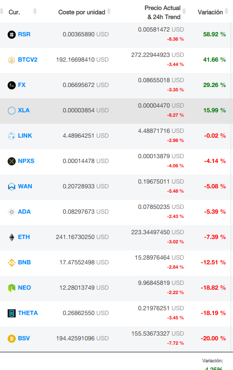Click the RSR coin icon
Image resolution: width=233 pixels, height=370 pixels.
tap(11, 34)
